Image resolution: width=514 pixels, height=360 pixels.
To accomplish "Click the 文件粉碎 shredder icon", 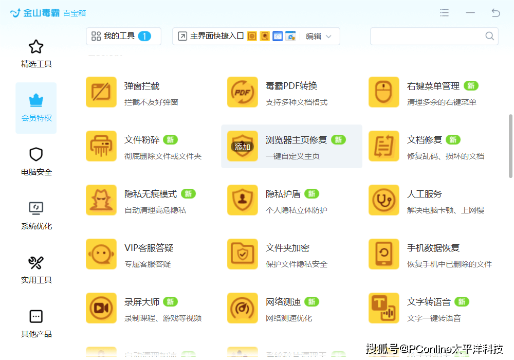I will [101, 146].
